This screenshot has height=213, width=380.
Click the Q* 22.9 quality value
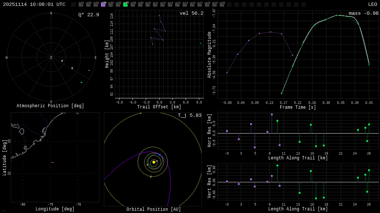pos(89,15)
